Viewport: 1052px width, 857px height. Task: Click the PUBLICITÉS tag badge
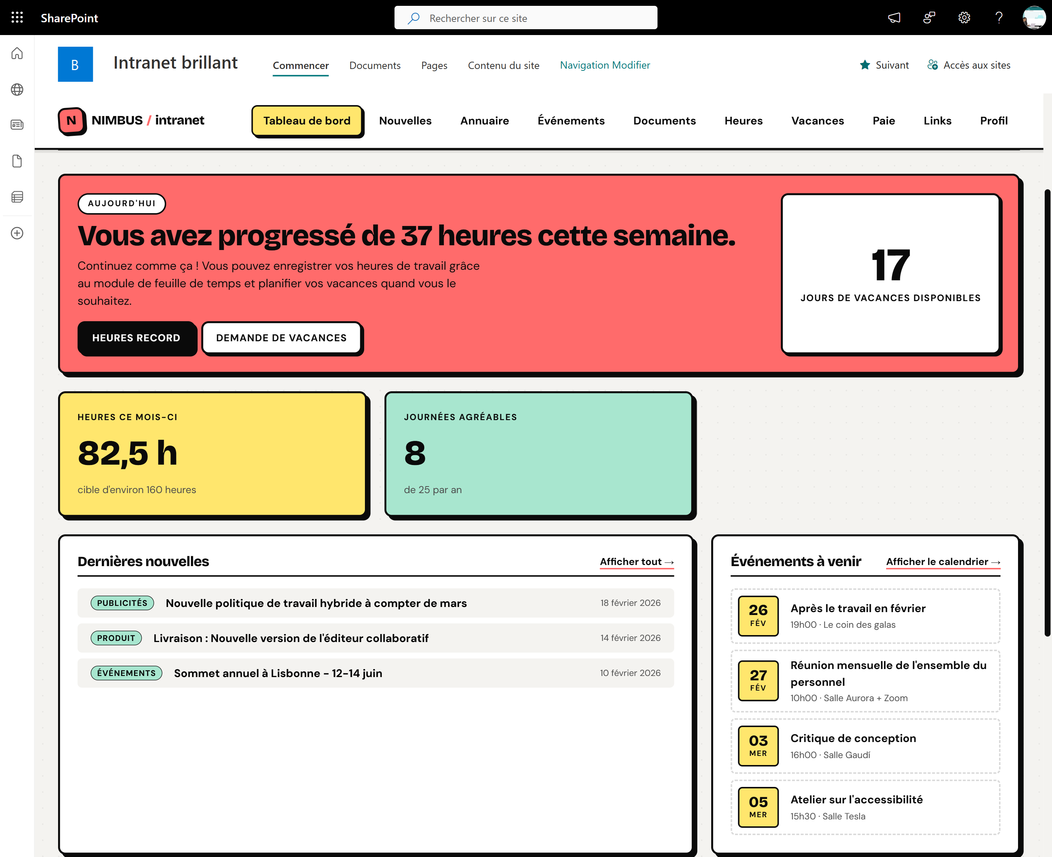pos(122,603)
